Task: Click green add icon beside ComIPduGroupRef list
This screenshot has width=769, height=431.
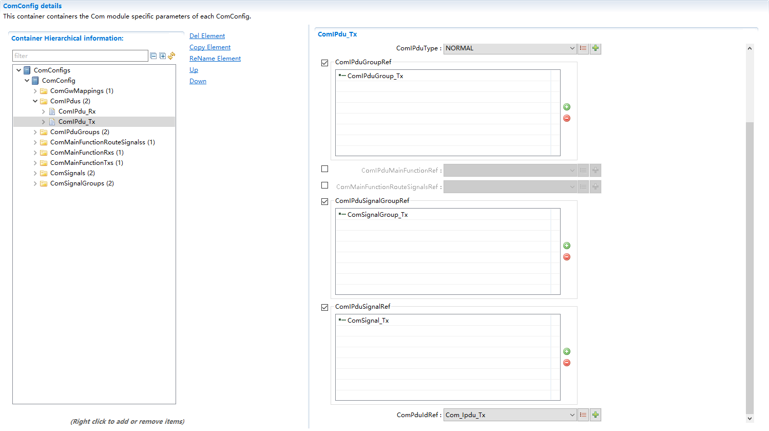Action: point(567,107)
